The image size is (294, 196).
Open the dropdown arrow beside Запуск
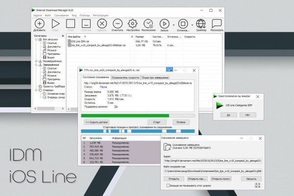click(173, 25)
